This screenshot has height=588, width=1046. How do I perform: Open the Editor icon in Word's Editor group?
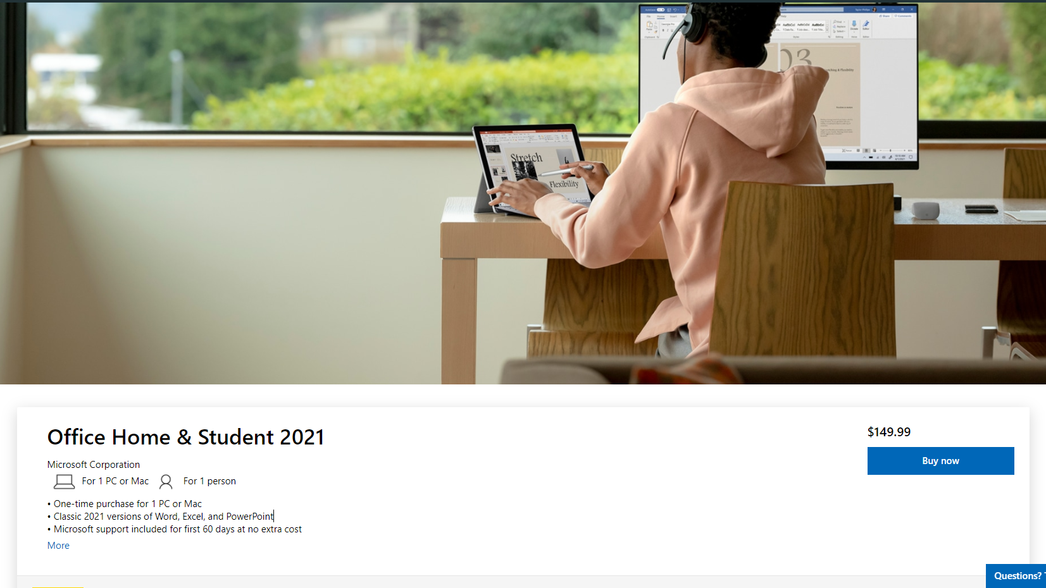866,23
